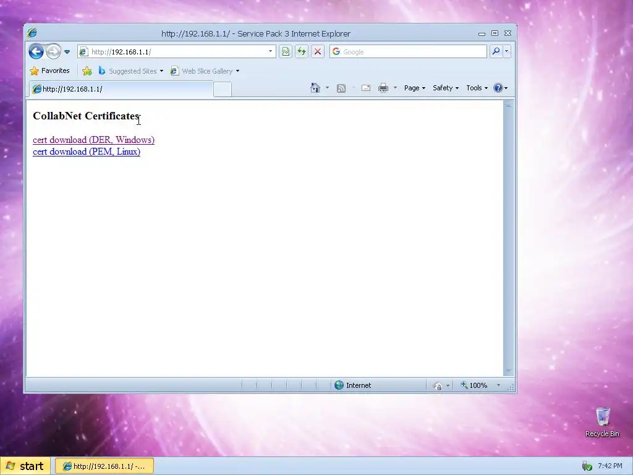Click the CollabNet Certificates heading
Image resolution: width=633 pixels, height=475 pixels.
tap(86, 116)
